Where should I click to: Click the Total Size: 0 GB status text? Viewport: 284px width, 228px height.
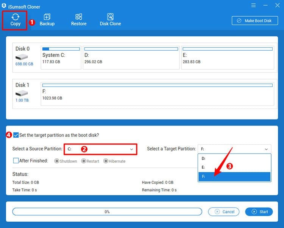point(25,182)
